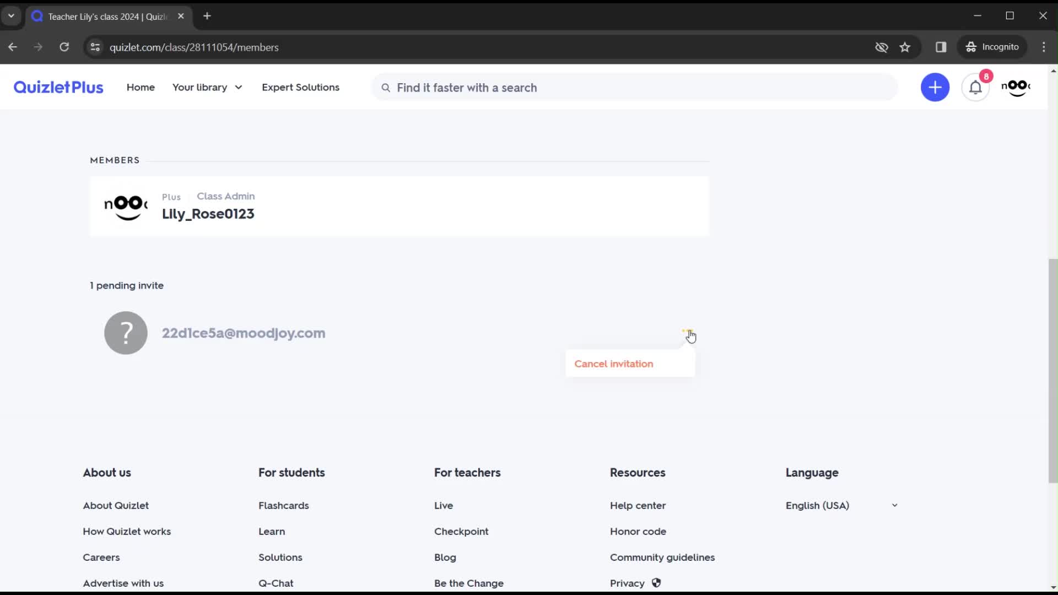Cancel the pending 22d1ce5a@moodjoy.com invitation
Viewport: 1058px width, 595px height.
coord(614,363)
